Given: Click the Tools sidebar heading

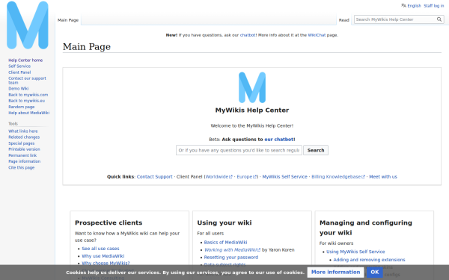Looking at the screenshot, I should click(x=13, y=124).
